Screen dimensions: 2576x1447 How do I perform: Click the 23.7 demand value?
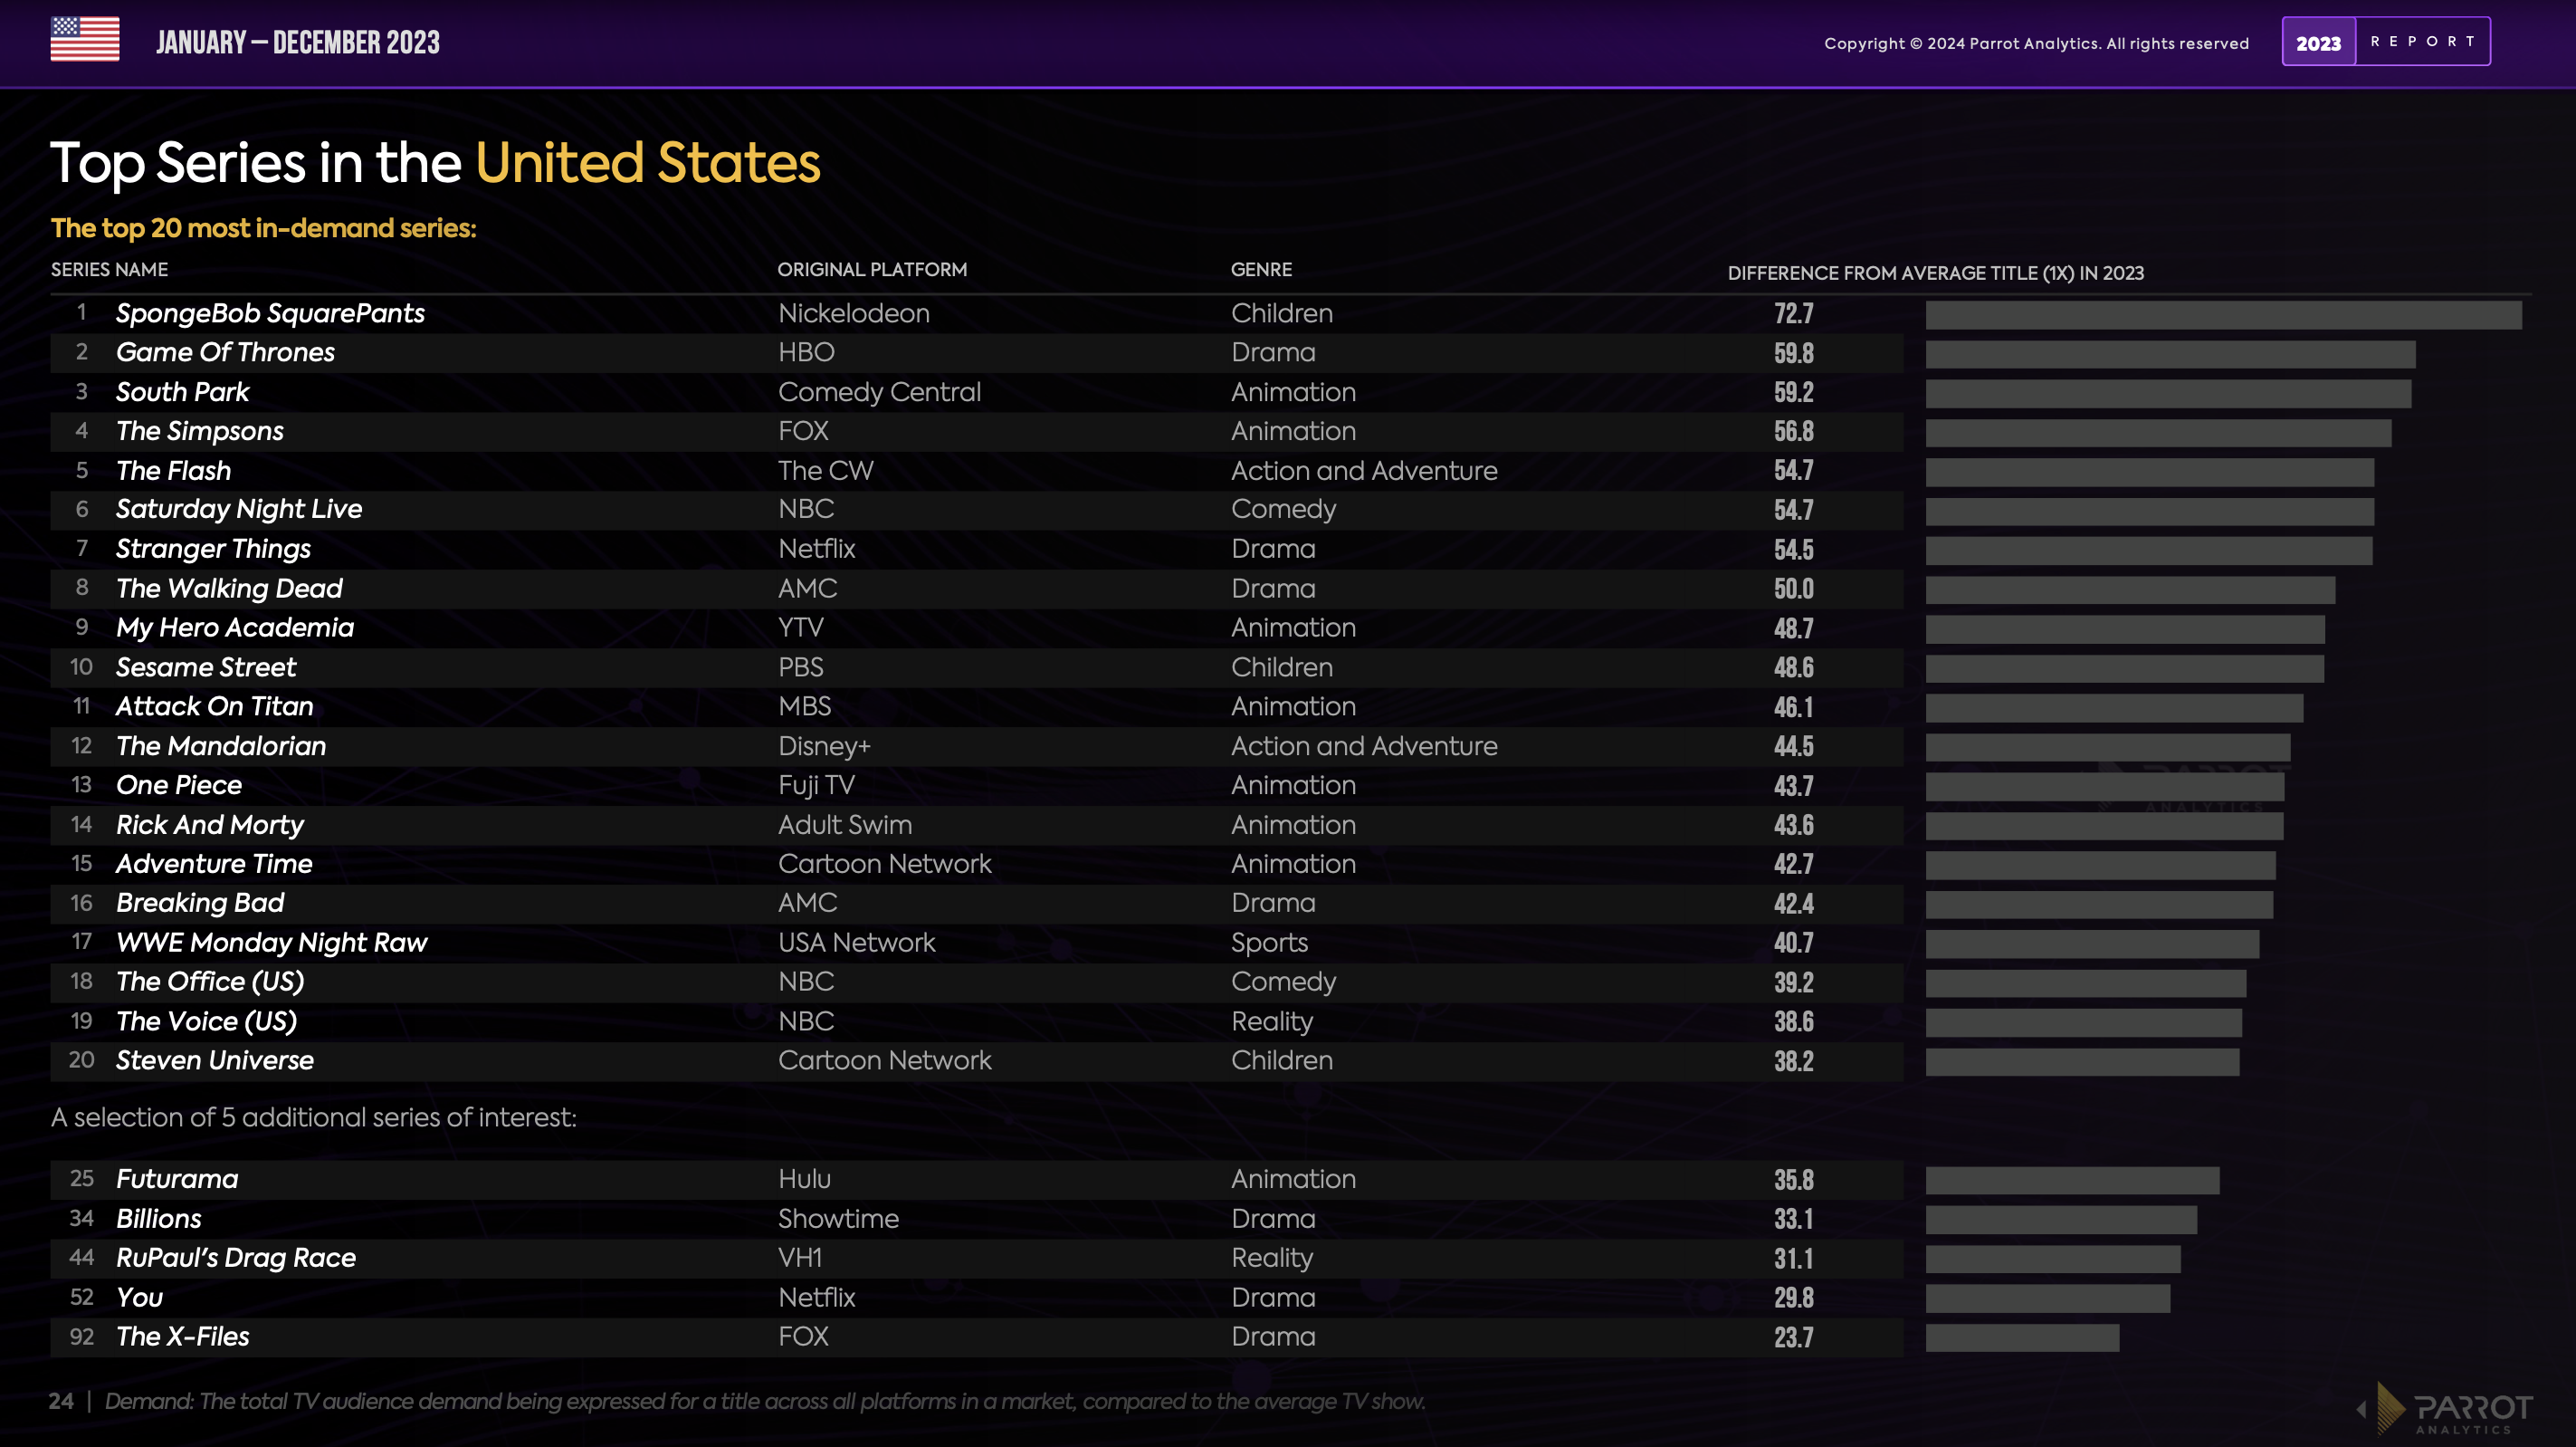1793,1338
